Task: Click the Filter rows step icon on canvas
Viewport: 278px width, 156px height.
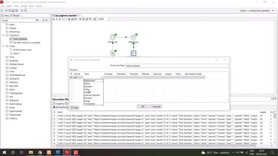Action: coord(133,37)
